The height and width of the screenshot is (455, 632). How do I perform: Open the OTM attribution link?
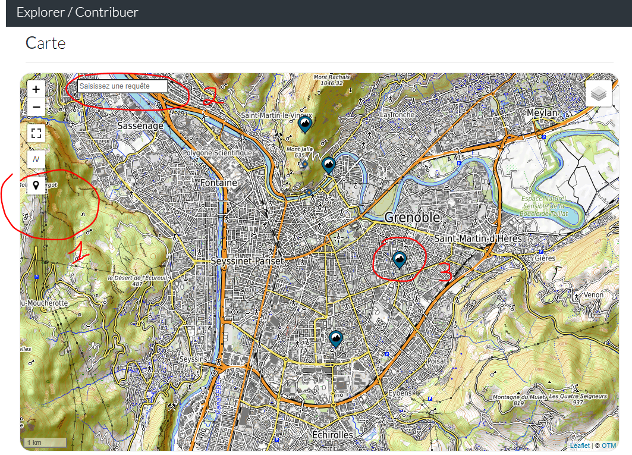click(x=609, y=445)
